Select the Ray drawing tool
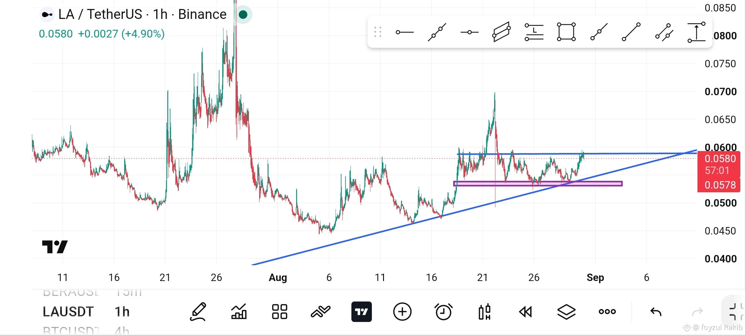Screen dimensions: 745x335 coord(599,32)
